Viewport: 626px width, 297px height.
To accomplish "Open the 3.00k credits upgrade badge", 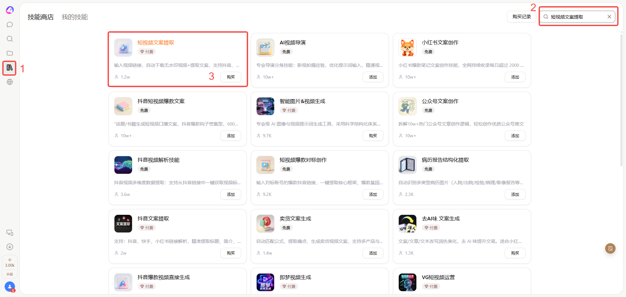I will (10, 267).
